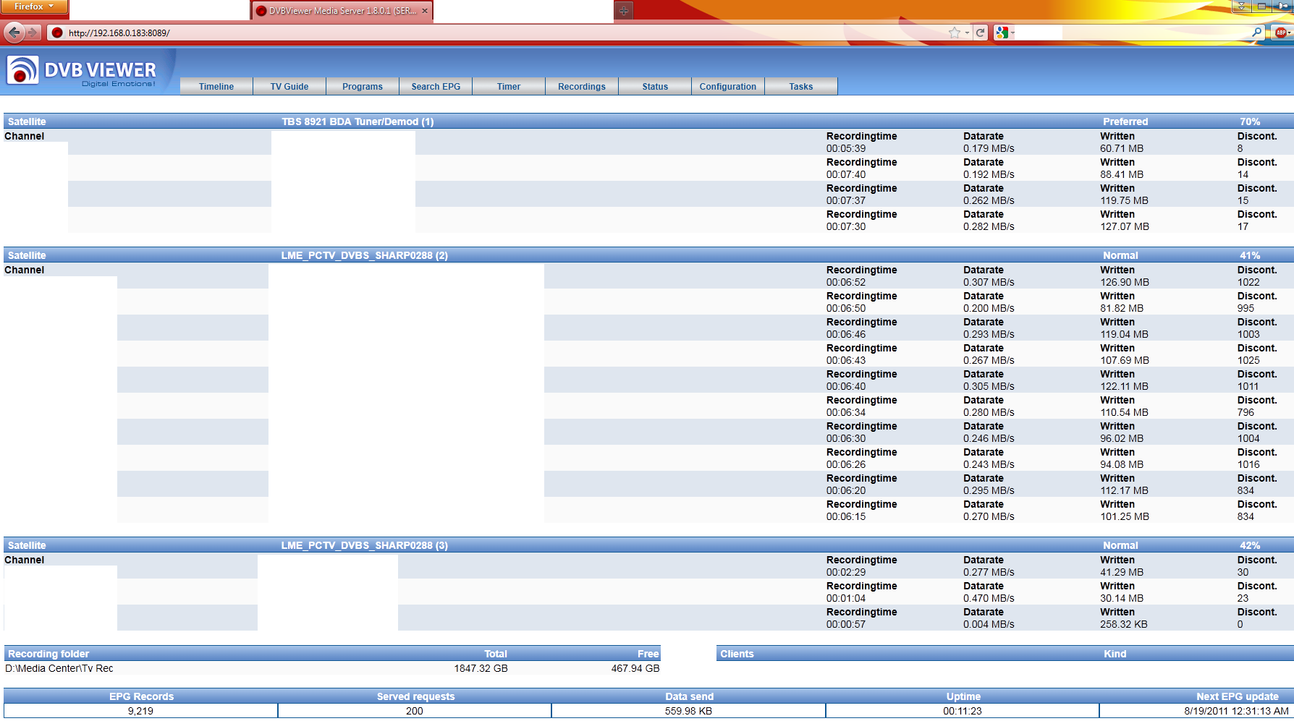Select data send value 559.98 KB
This screenshot has width=1294, height=721.
coord(688,711)
